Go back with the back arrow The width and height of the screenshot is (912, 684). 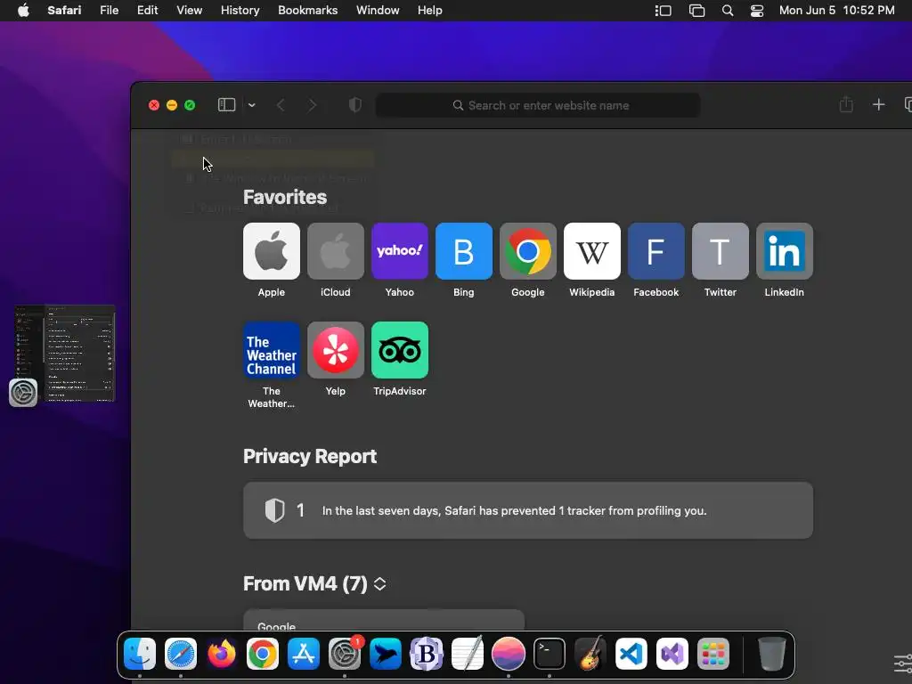click(281, 105)
